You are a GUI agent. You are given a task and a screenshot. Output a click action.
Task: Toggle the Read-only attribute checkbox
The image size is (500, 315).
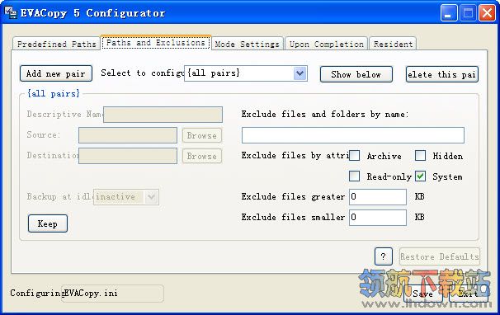click(354, 176)
